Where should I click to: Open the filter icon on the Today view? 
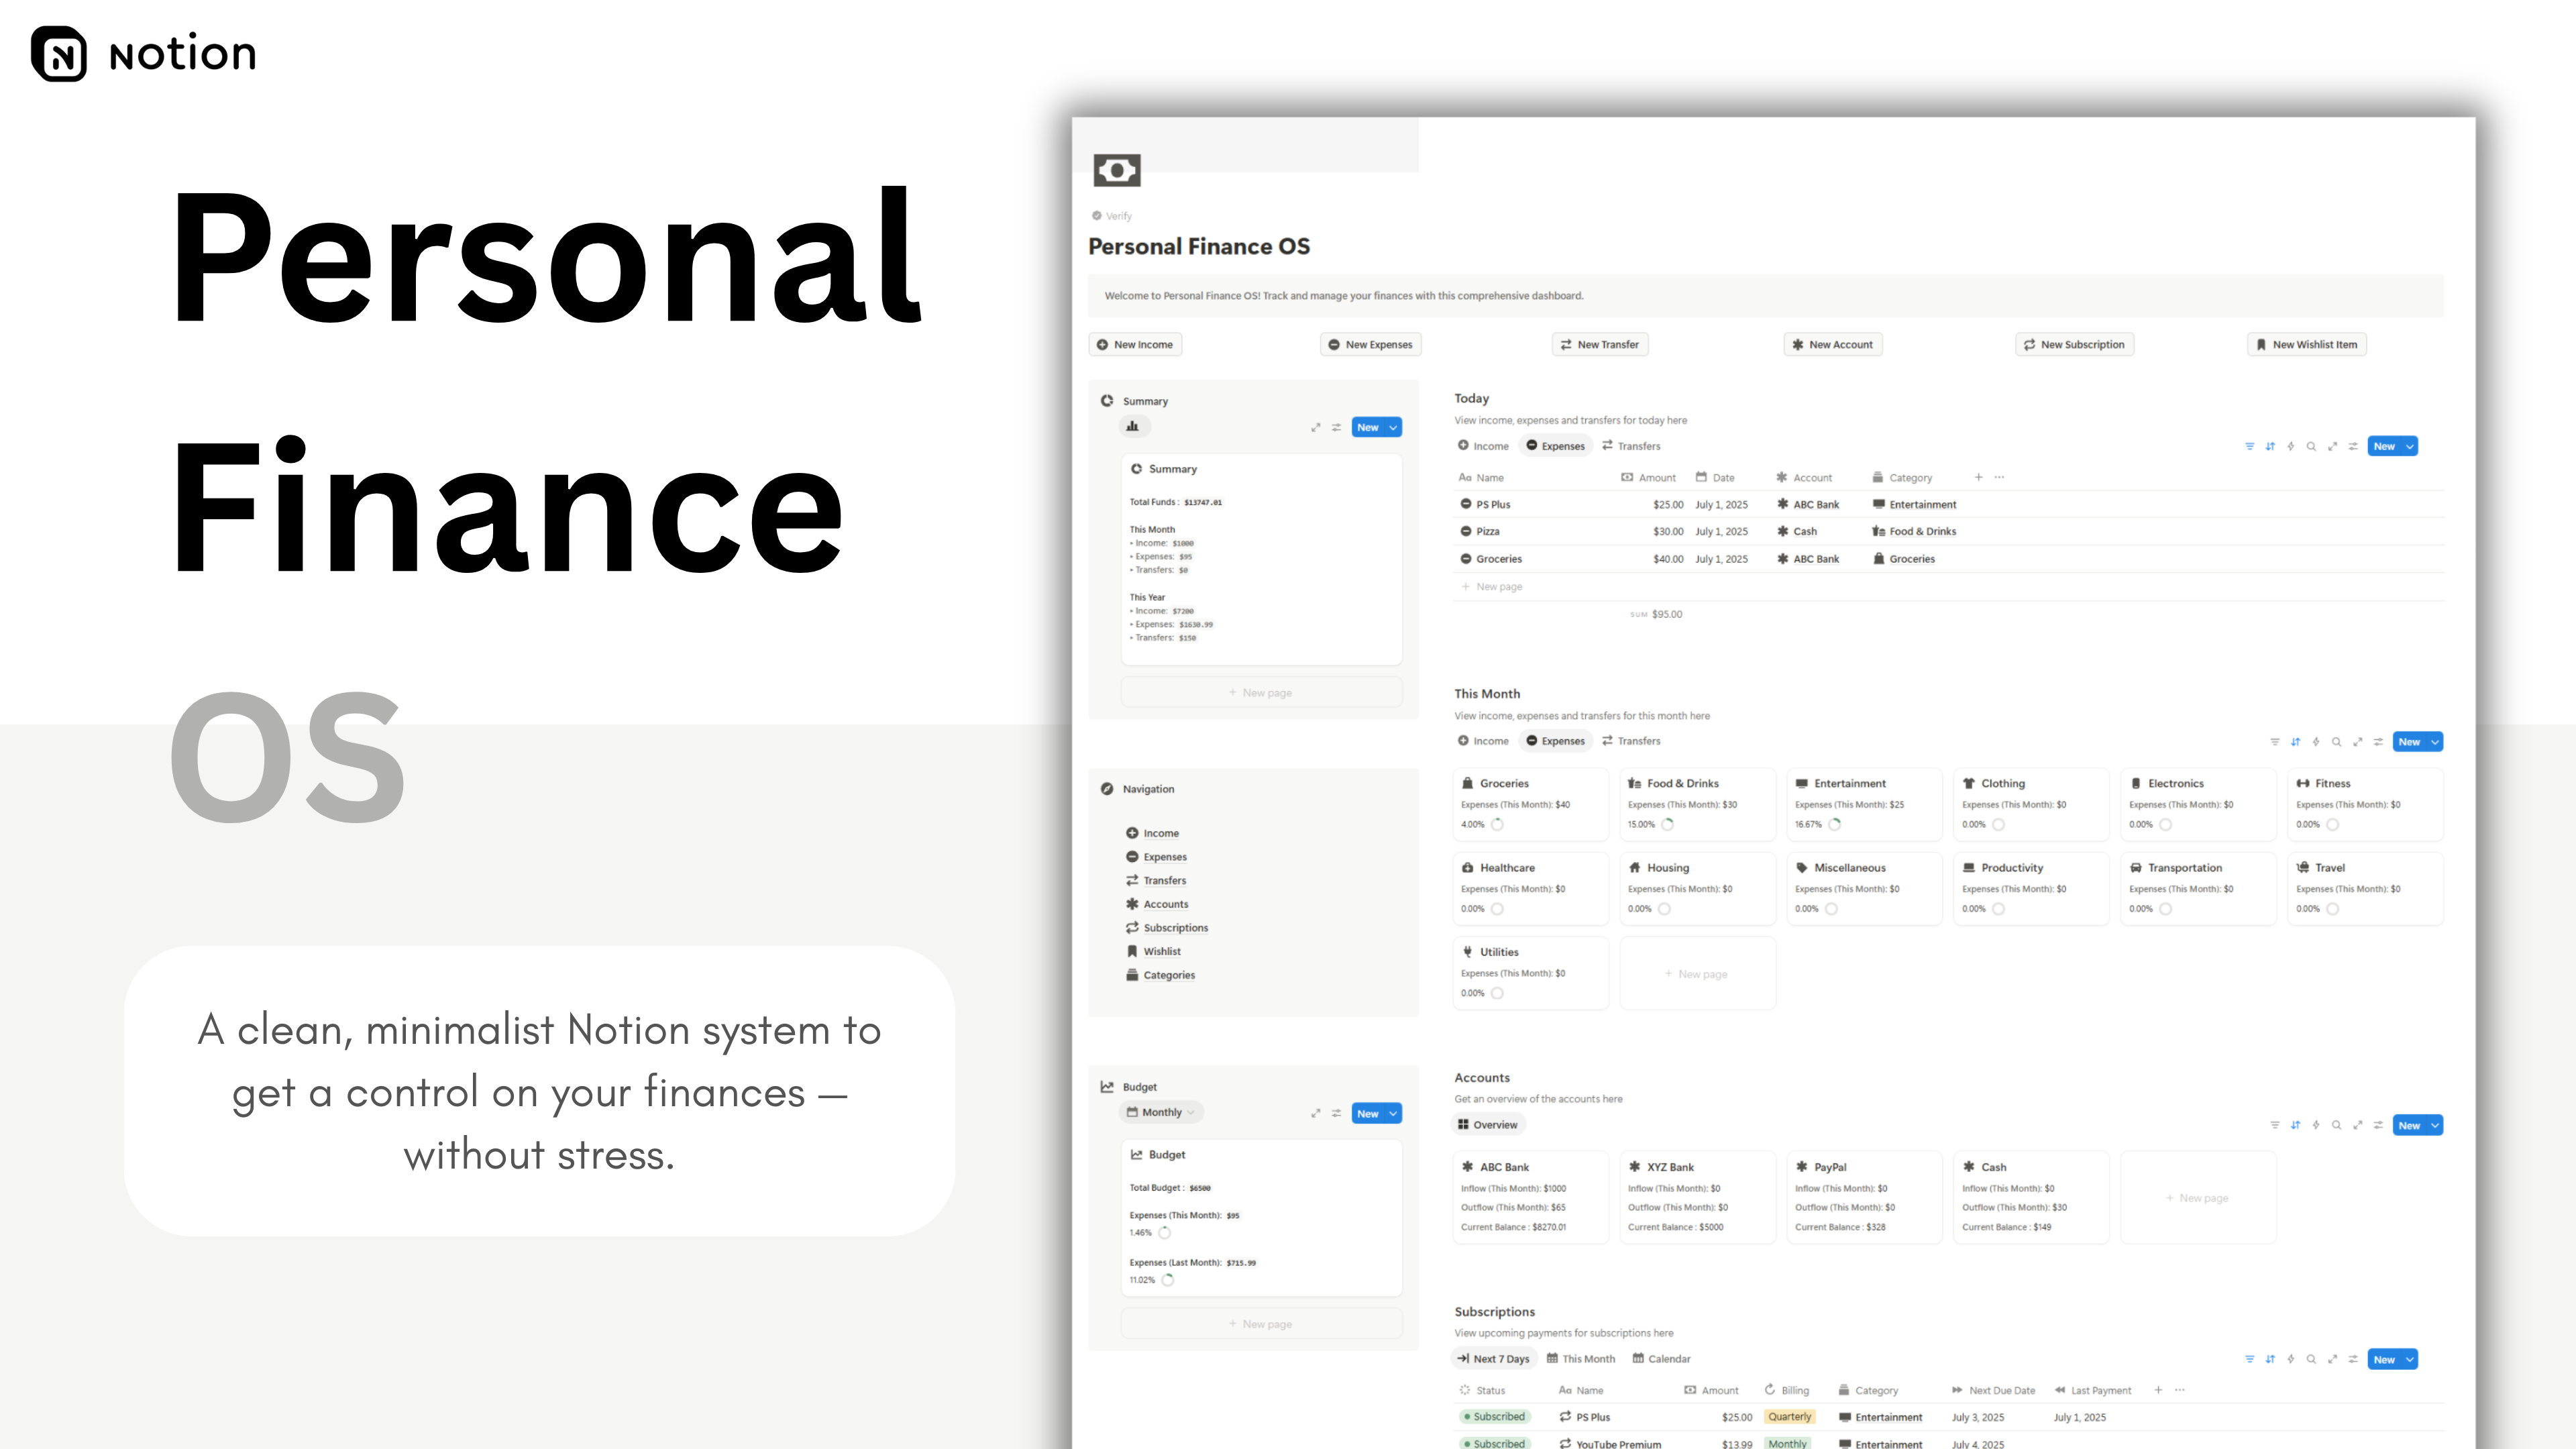coord(2249,446)
